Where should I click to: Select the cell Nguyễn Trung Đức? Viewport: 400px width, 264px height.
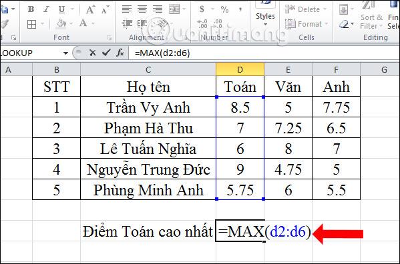click(x=148, y=169)
